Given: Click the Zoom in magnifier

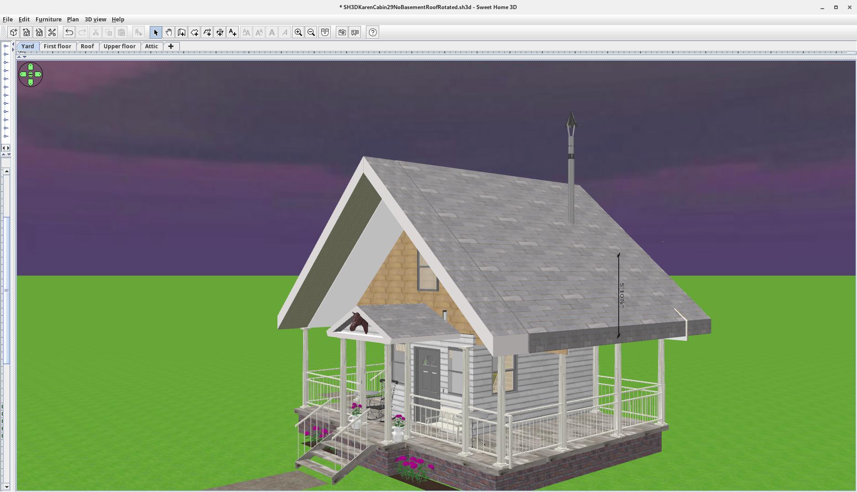Looking at the screenshot, I should (298, 32).
